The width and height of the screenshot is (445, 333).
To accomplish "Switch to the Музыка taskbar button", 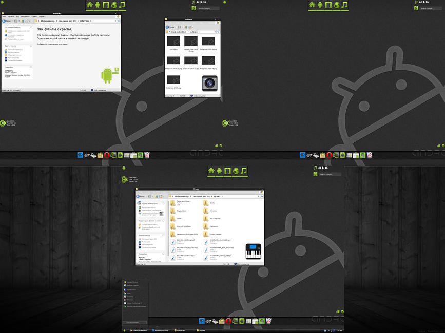I will click(x=202, y=330).
